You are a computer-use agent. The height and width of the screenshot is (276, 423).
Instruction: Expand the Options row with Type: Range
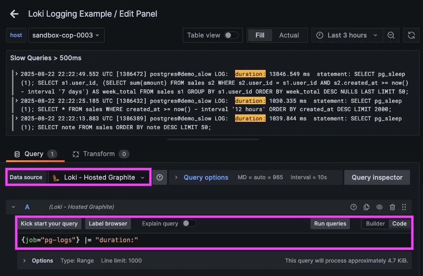[25, 261]
